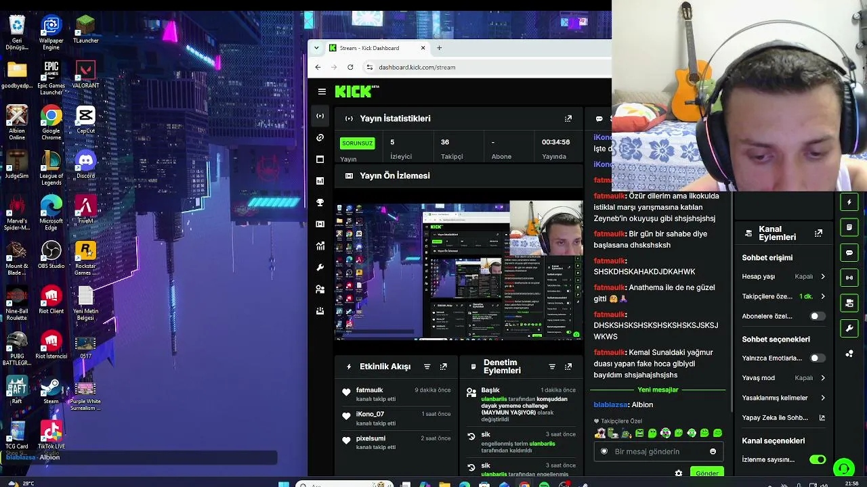Open the growth chart icon in Kick sidebar

(320, 246)
